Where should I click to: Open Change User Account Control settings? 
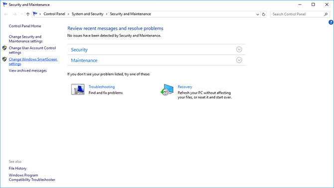(x=32, y=50)
